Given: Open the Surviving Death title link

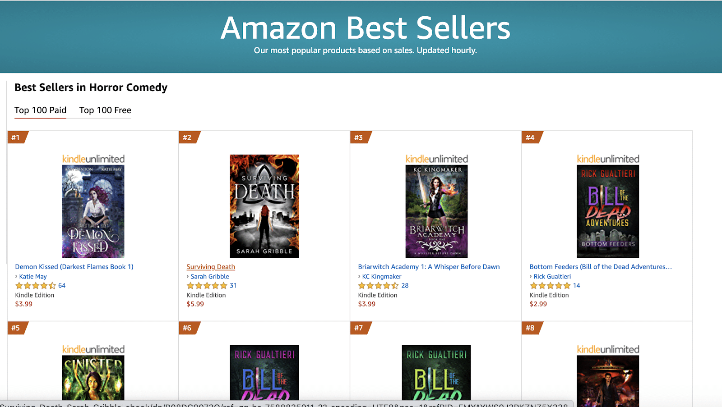Looking at the screenshot, I should (x=211, y=267).
